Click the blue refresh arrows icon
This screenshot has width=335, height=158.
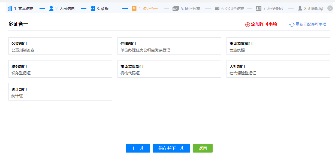click(292, 25)
